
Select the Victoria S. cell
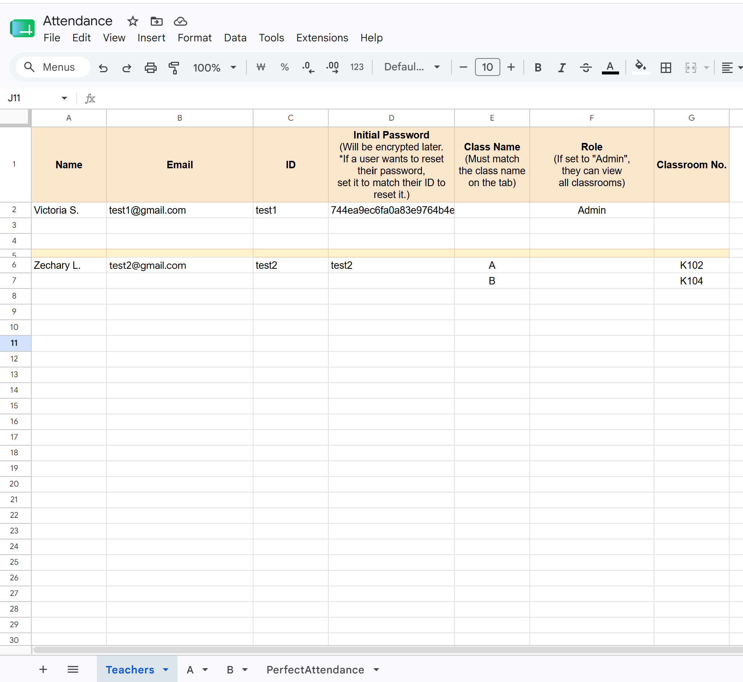69,210
